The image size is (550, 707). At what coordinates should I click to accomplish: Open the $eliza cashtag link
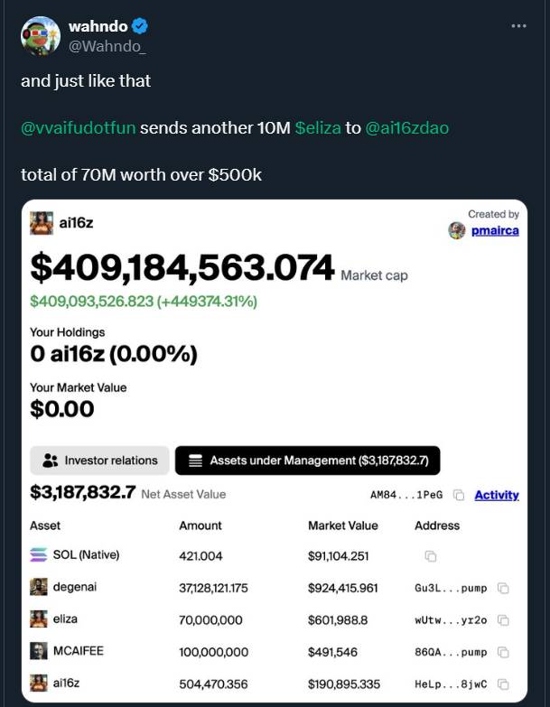(x=318, y=128)
